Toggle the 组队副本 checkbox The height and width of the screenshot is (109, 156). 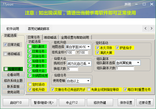30,46
